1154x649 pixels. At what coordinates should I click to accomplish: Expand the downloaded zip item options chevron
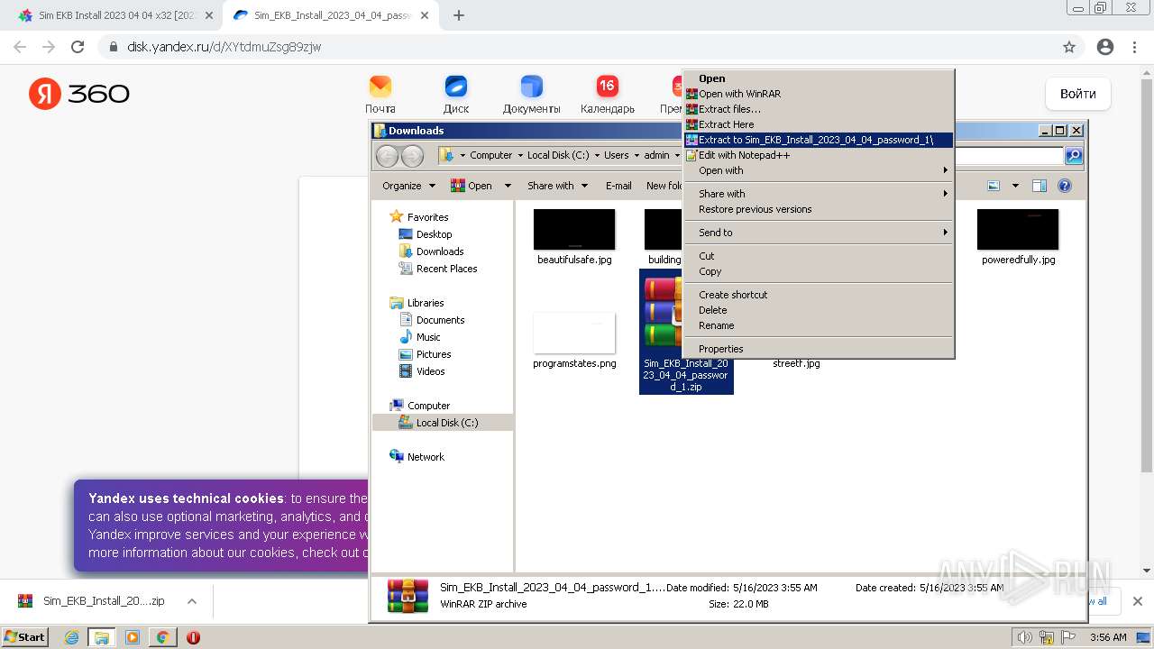click(191, 601)
